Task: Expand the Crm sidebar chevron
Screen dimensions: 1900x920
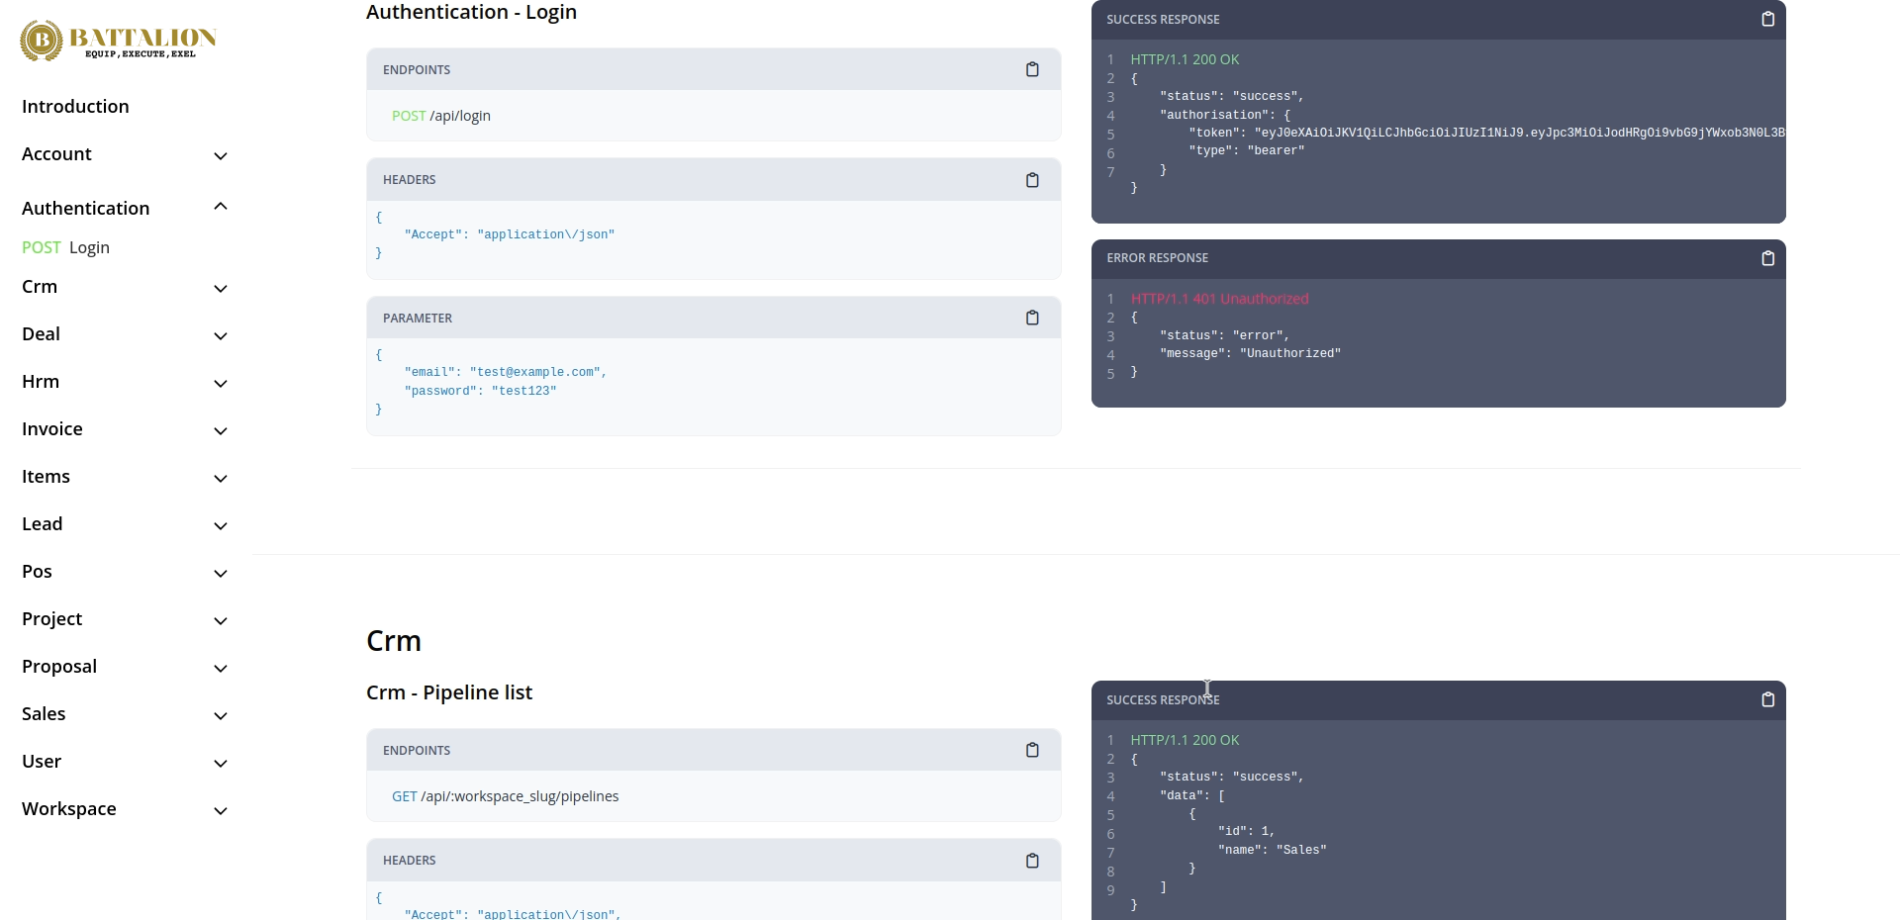Action: click(221, 289)
